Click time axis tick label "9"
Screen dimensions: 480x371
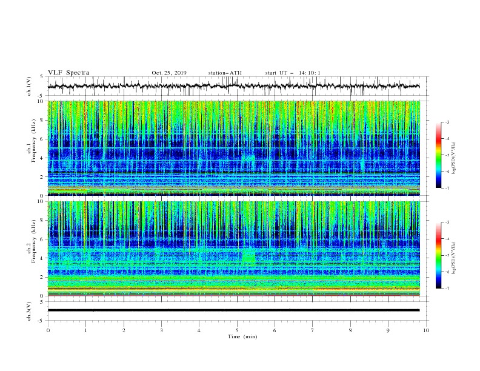[x=388, y=330]
